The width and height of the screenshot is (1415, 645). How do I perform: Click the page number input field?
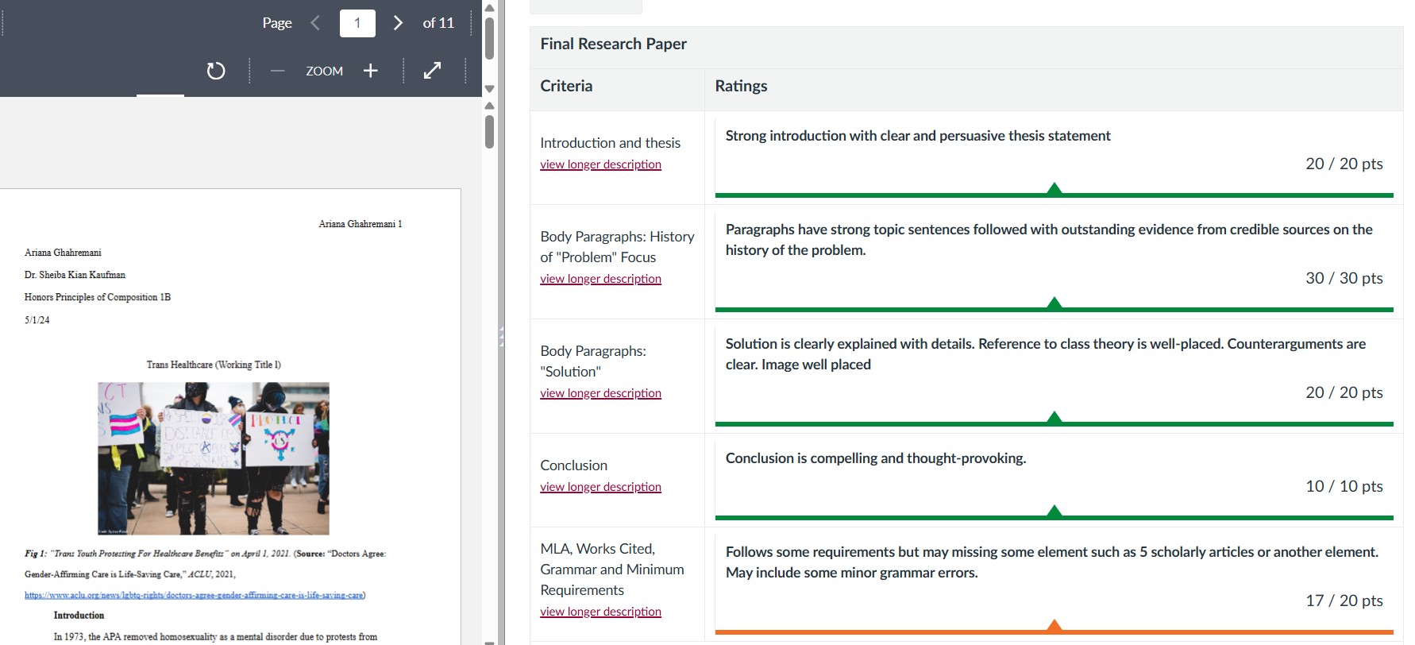click(357, 23)
